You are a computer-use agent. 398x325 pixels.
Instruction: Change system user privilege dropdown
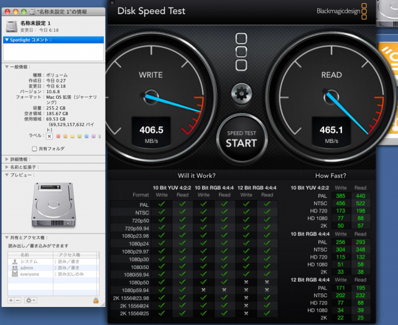(67, 262)
